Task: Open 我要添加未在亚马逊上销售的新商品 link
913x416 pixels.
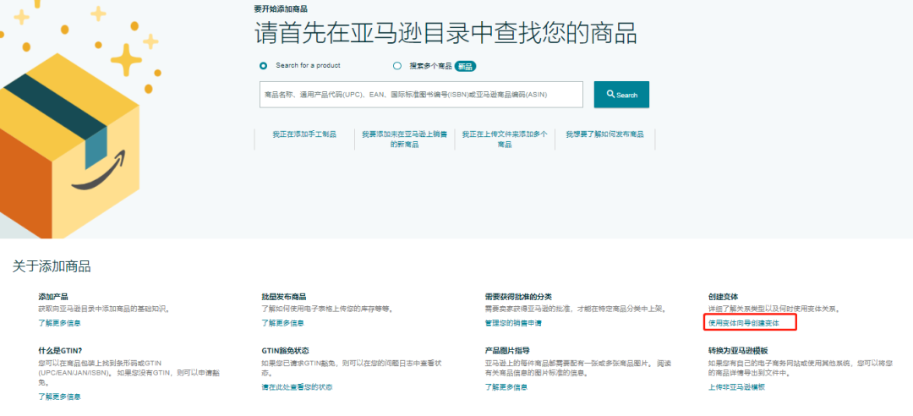Action: coord(405,140)
